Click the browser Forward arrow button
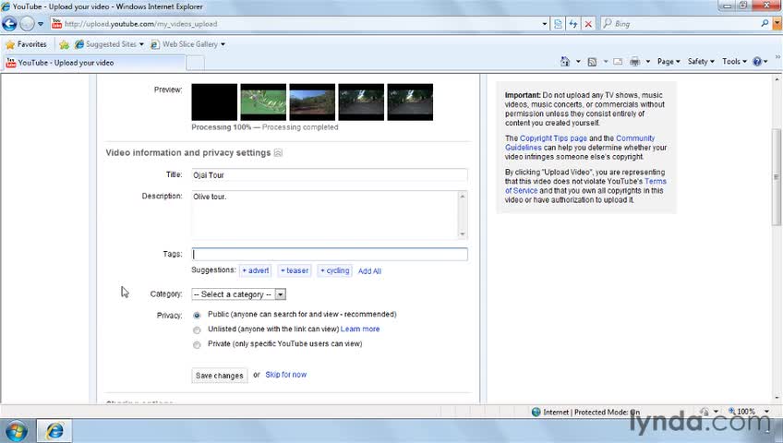The width and height of the screenshot is (783, 443). 27,23
